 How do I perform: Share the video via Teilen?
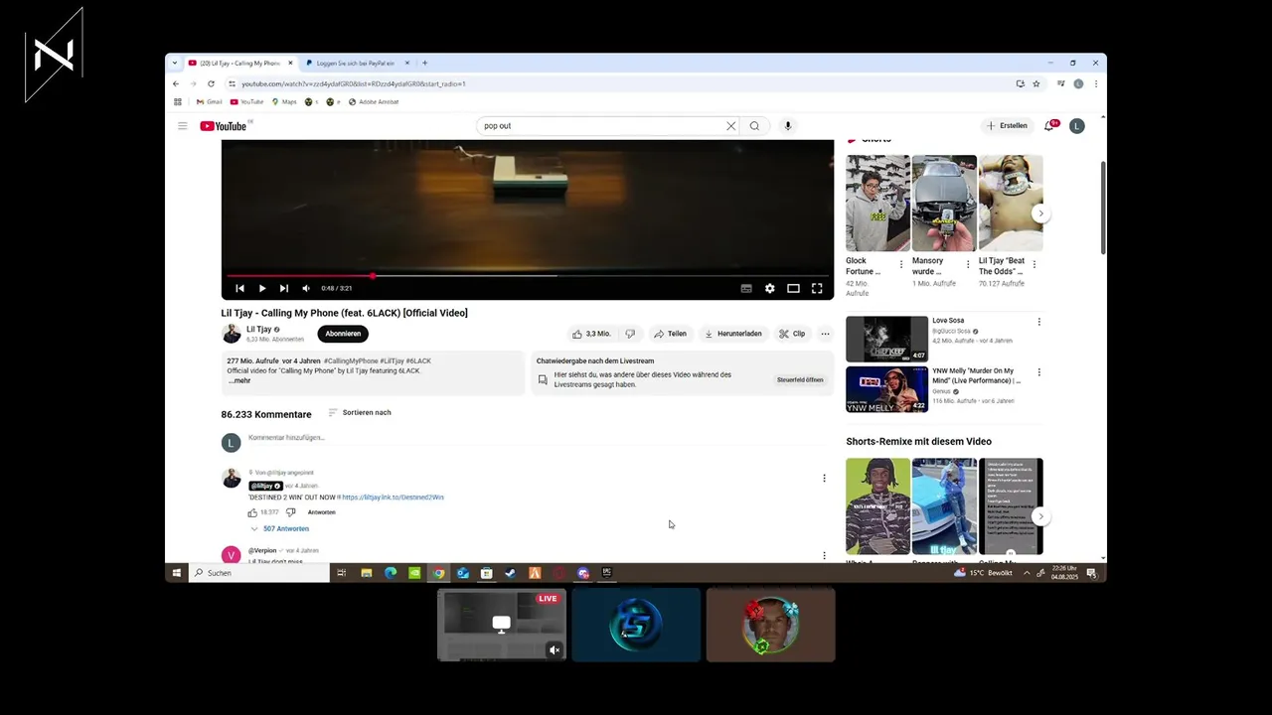(670, 334)
